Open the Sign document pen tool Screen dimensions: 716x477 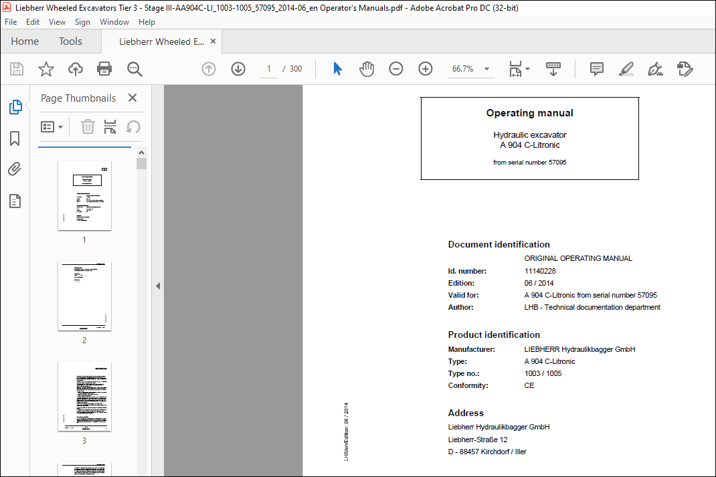(x=655, y=69)
